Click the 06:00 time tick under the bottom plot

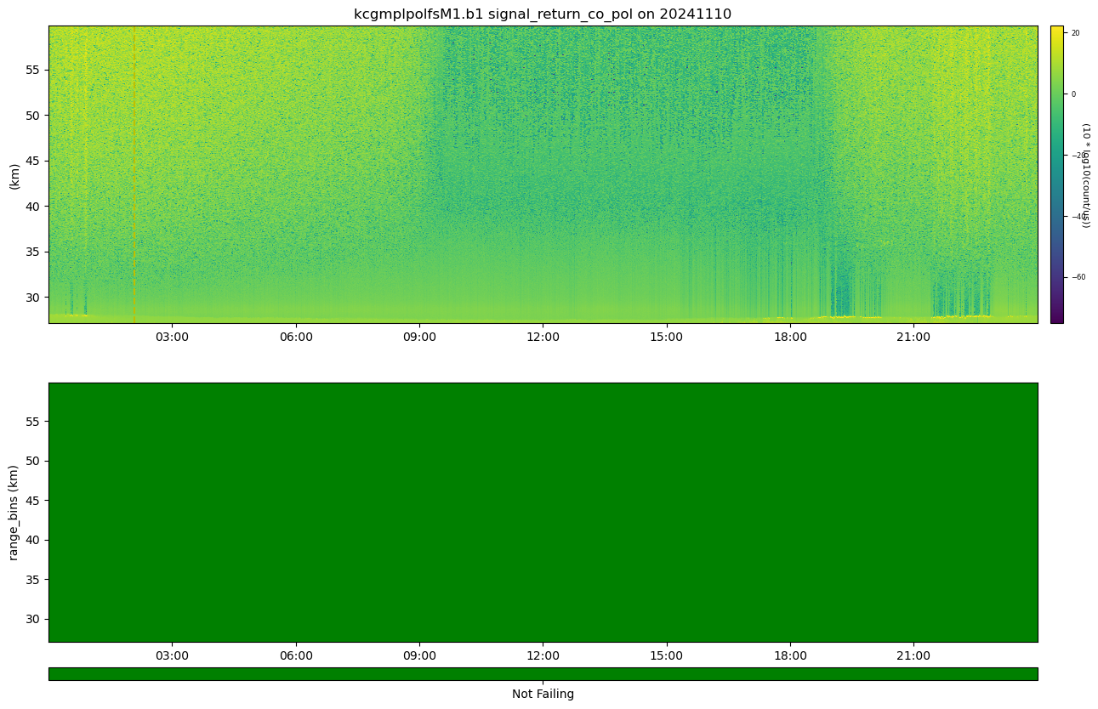(296, 655)
